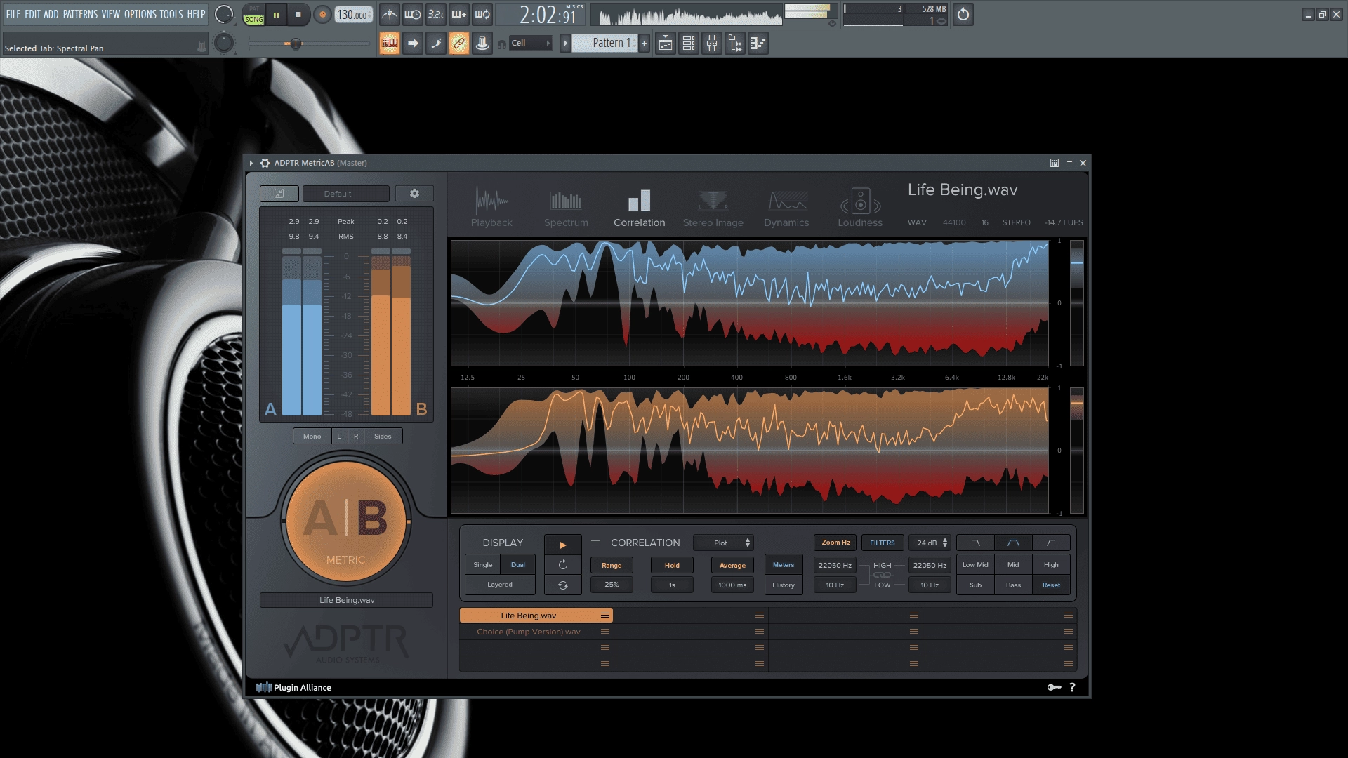Toggle the overdub/blend recording icon

tap(459, 14)
